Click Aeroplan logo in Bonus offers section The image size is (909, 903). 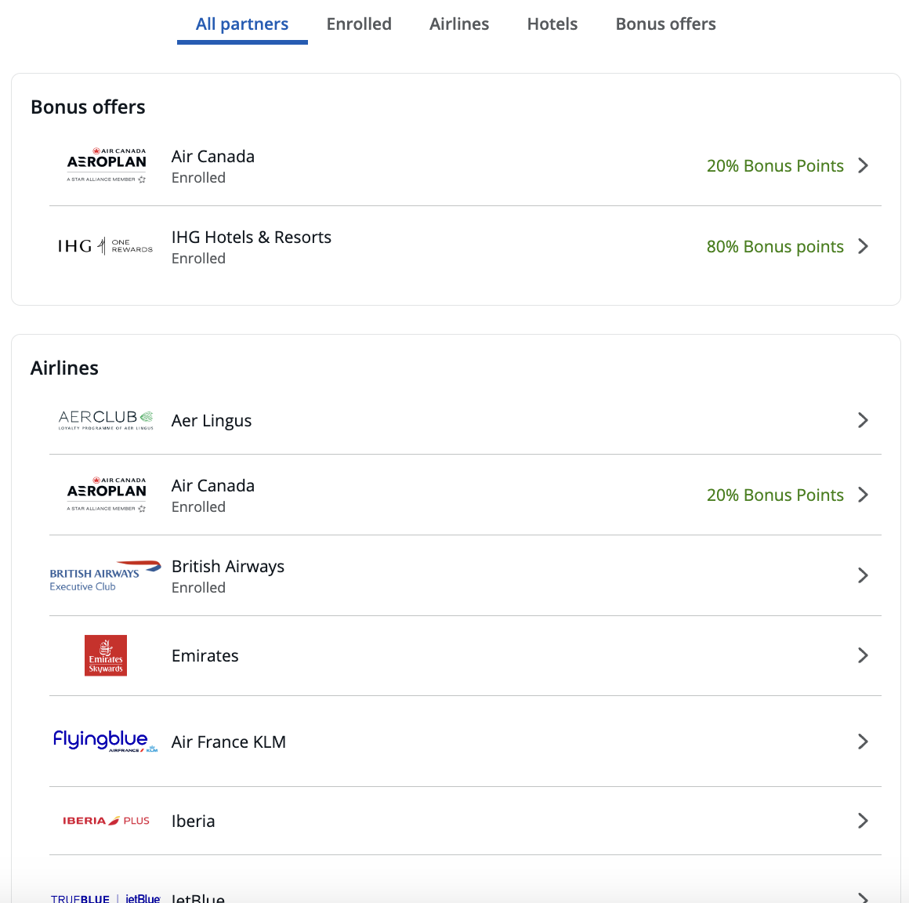tap(106, 165)
